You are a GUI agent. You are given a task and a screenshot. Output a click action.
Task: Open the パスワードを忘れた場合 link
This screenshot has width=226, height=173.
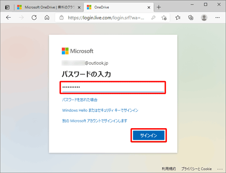pyautogui.click(x=80, y=100)
